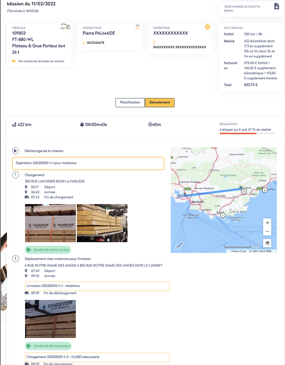Expand Opération 22020003-1-1 pour madrona
Image resolution: width=285 pixels, height=365 pixels.
(x=88, y=163)
